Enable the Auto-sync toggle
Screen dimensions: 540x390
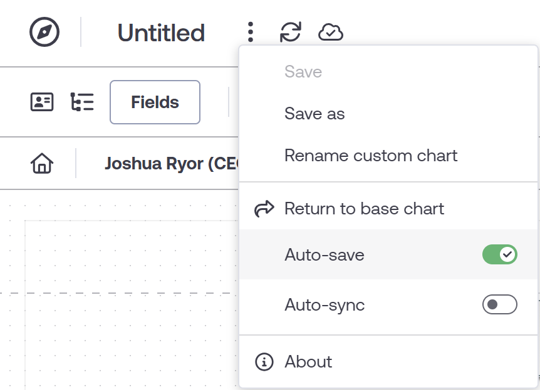click(x=500, y=306)
